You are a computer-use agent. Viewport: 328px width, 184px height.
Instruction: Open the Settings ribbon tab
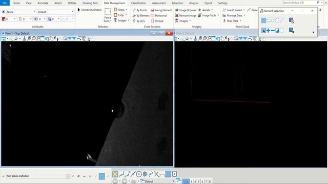click(222, 3)
